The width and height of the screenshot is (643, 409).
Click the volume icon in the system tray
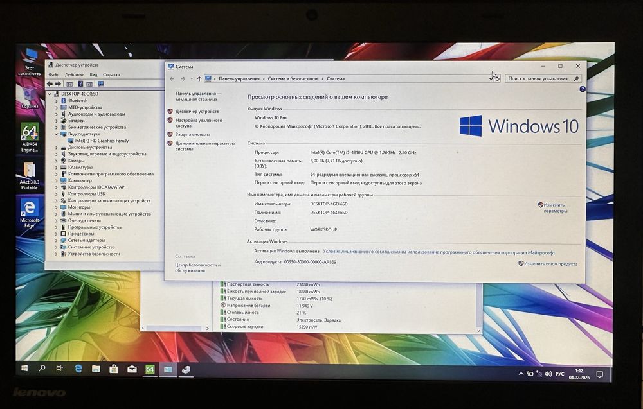pyautogui.click(x=548, y=374)
